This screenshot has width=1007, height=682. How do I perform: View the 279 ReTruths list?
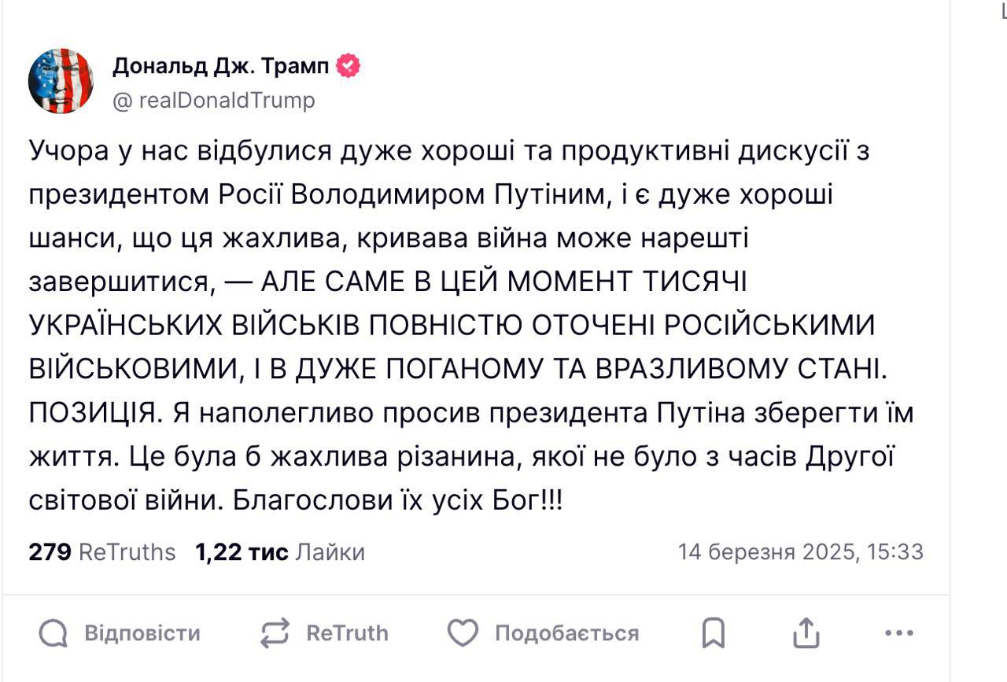[x=101, y=552]
